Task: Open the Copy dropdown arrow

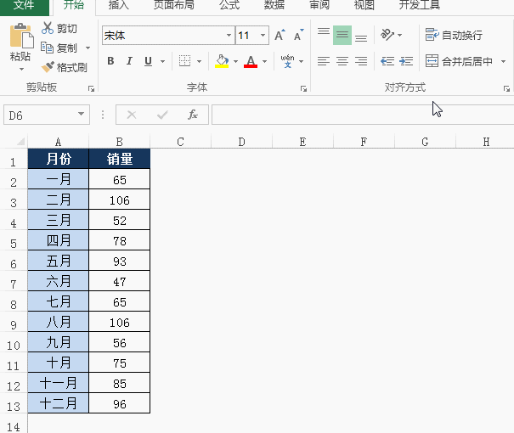Action: [x=88, y=48]
